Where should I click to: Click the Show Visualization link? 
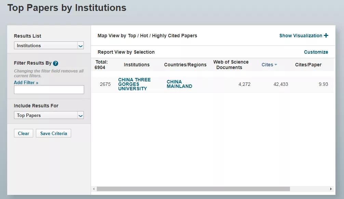[301, 36]
